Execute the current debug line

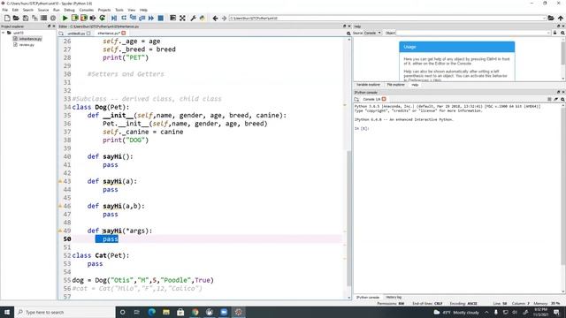click(x=124, y=18)
